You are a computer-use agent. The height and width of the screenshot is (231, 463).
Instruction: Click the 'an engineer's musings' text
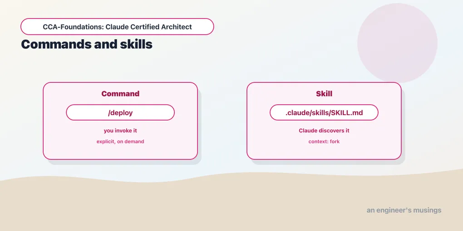[404, 210]
